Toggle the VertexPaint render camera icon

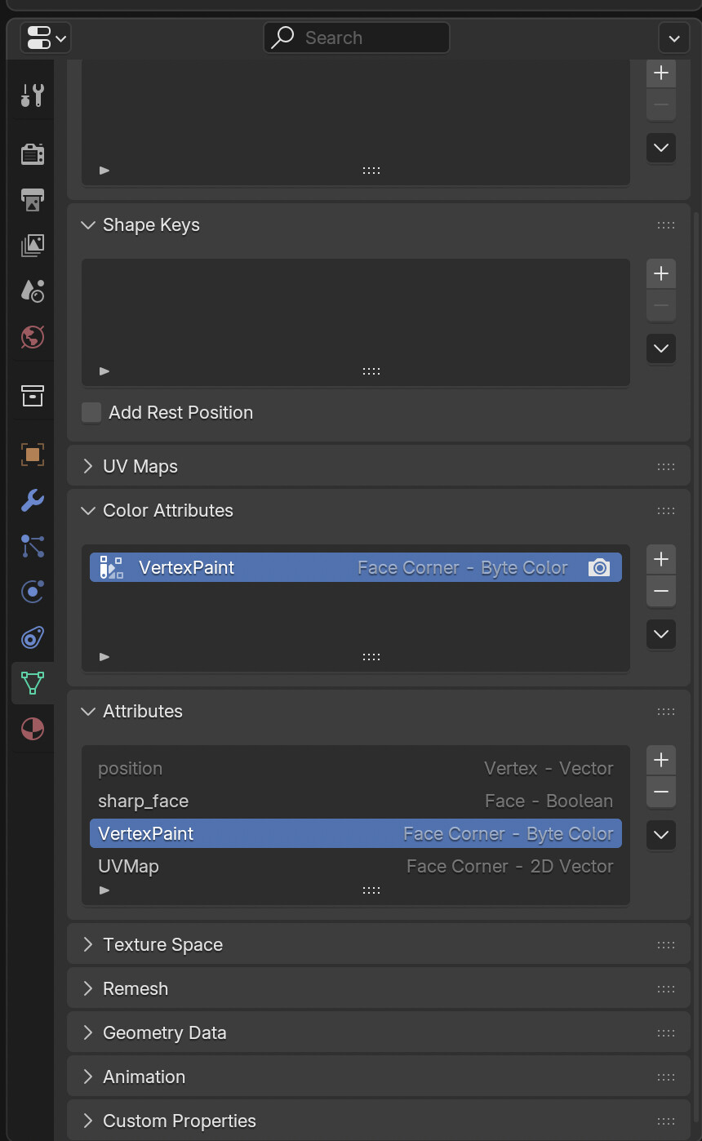click(x=599, y=568)
